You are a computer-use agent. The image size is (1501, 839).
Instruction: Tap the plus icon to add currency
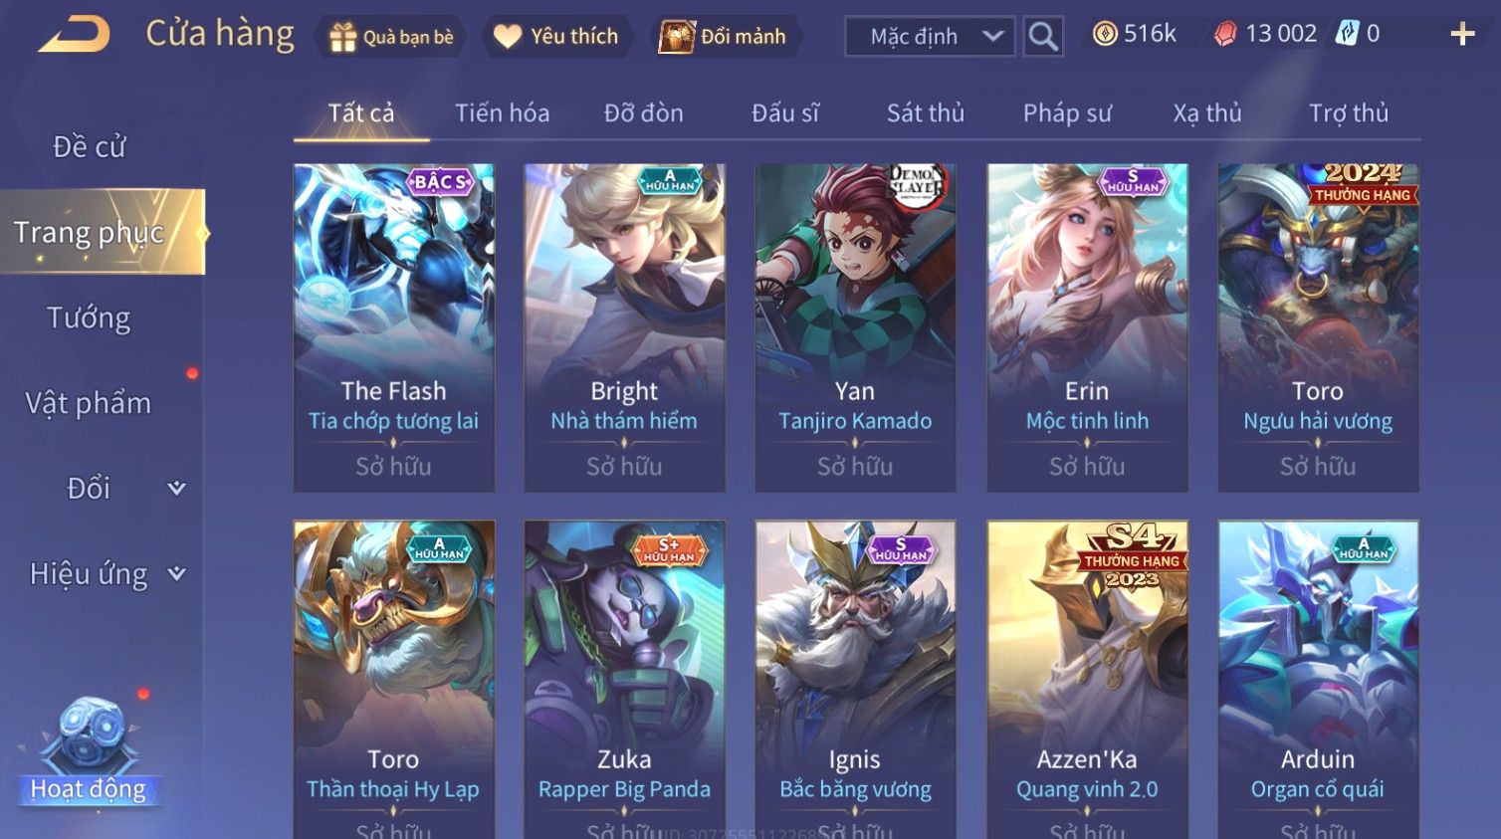coord(1462,35)
